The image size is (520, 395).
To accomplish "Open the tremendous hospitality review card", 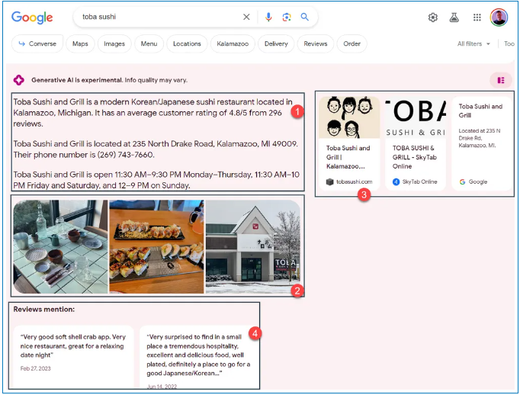I will coord(199,357).
